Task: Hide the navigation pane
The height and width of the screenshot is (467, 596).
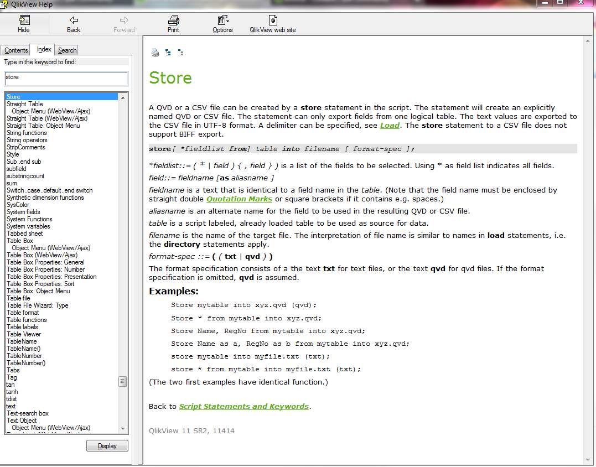Action: [24, 24]
